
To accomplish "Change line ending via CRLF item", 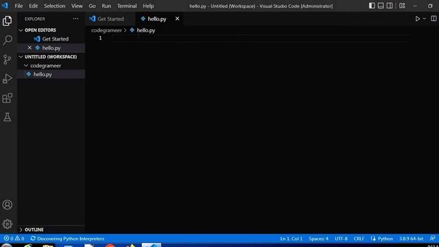I will pyautogui.click(x=359, y=239).
